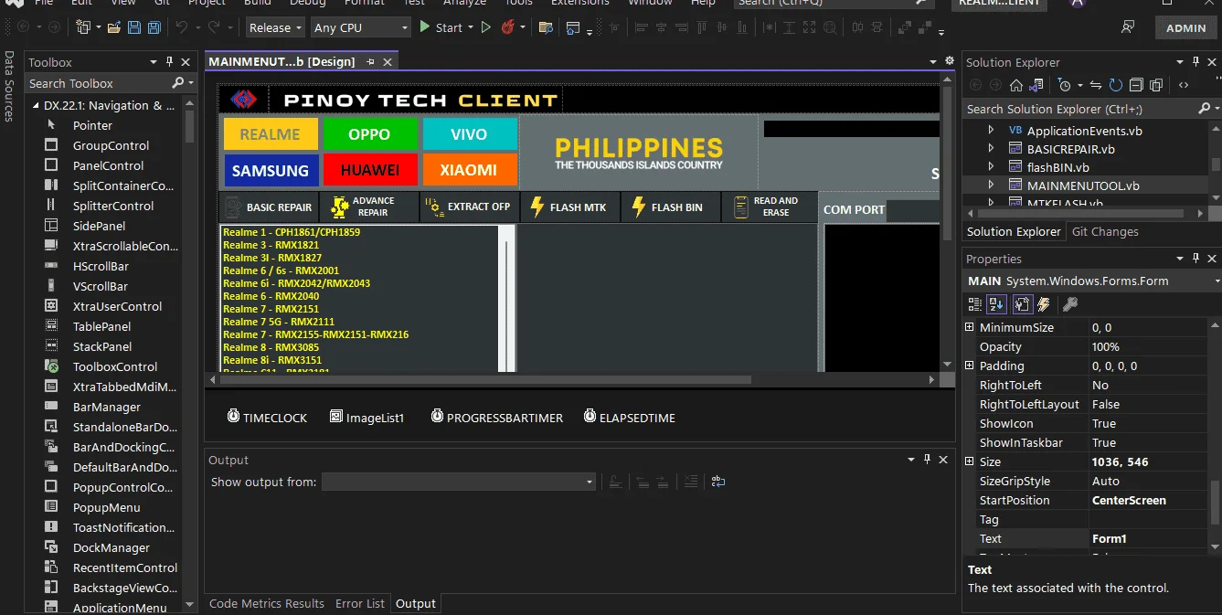The width and height of the screenshot is (1222, 615).
Task: Open the Debug menu
Action: 307,3
